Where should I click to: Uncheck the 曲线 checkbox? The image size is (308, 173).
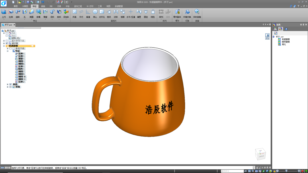[11, 84]
